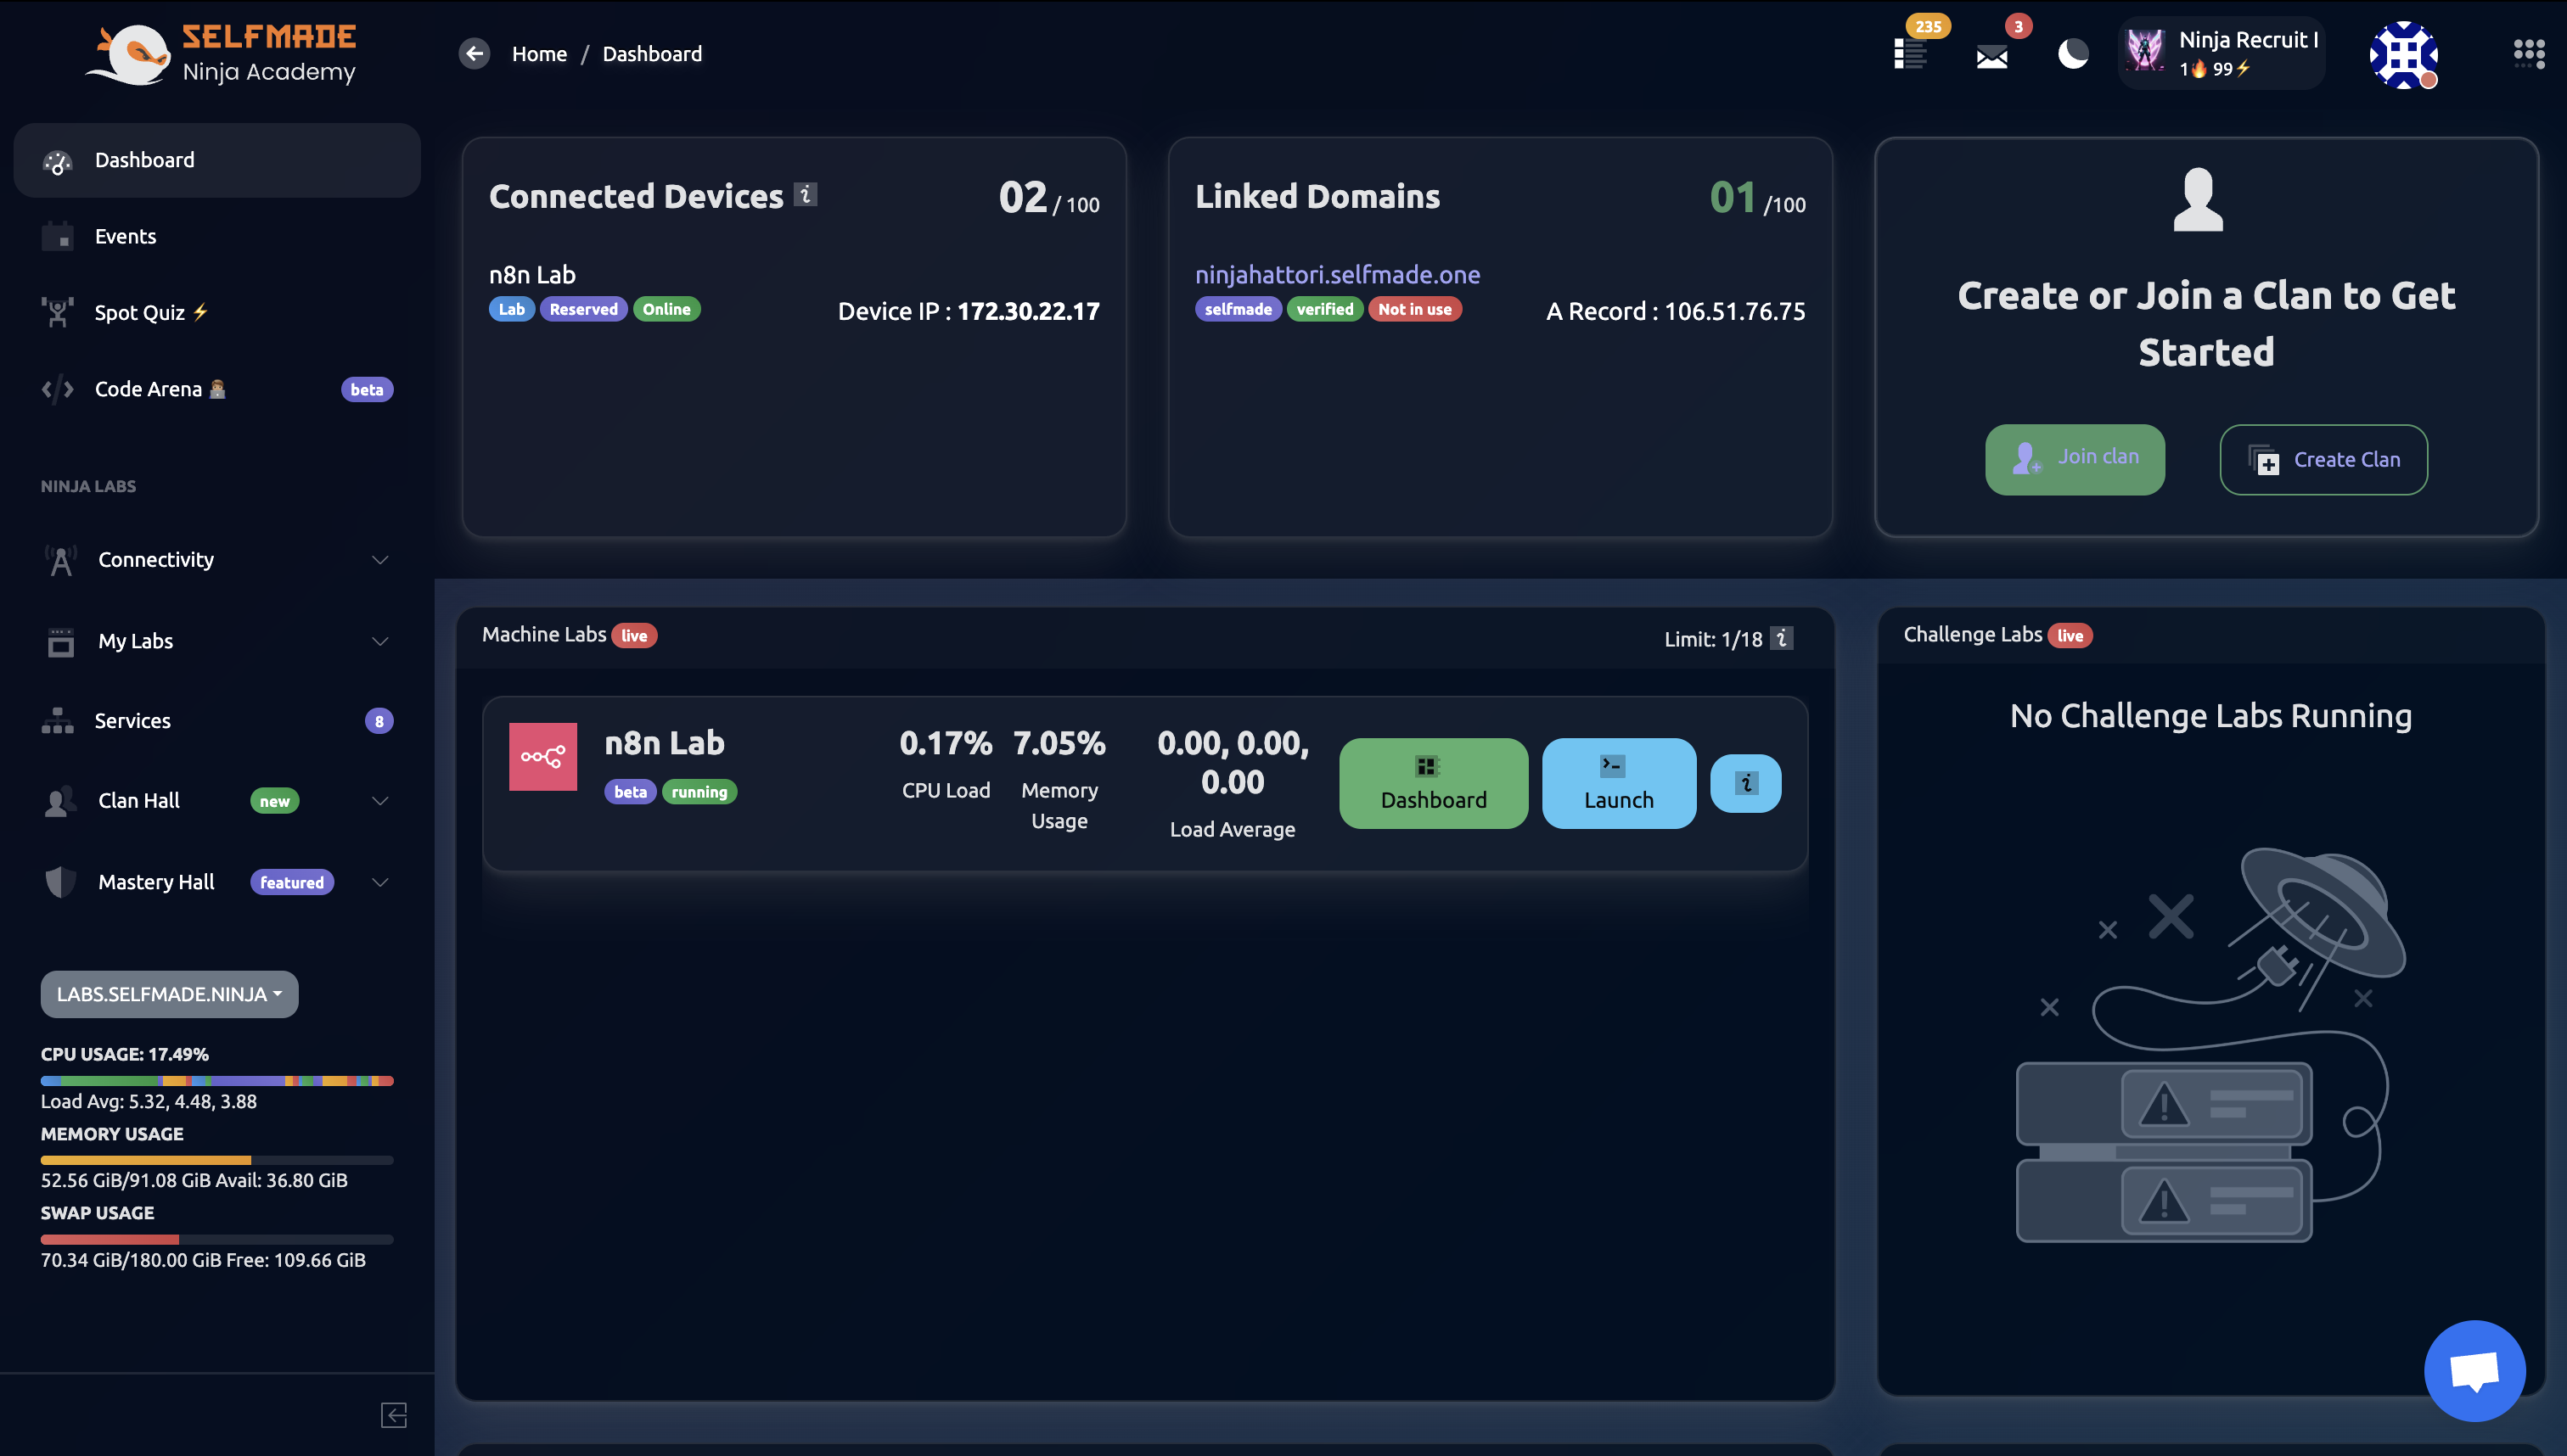Click the verified domain tag

(1324, 309)
